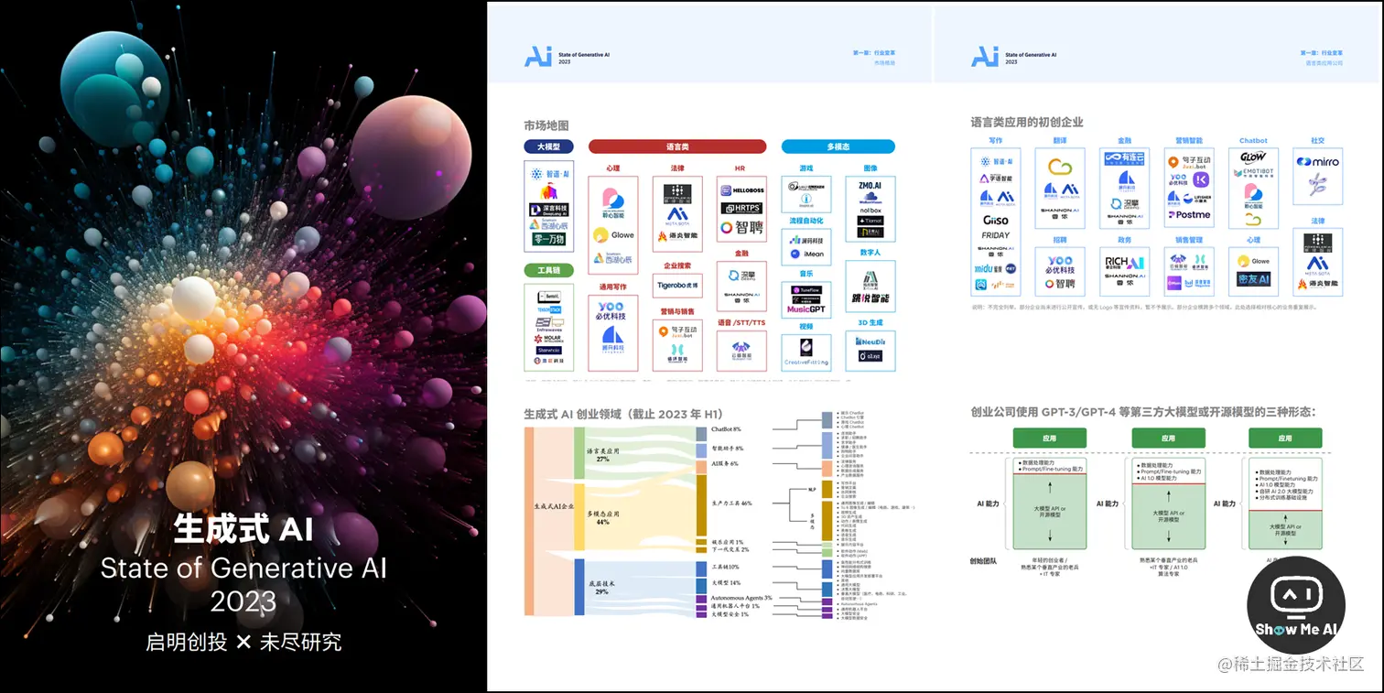
Task: Click the gold bar beside 生产力工具 46%
Action: pos(701,504)
